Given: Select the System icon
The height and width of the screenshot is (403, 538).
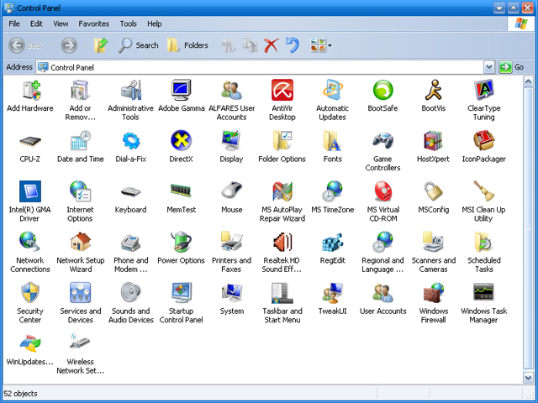Looking at the screenshot, I should pos(232,299).
